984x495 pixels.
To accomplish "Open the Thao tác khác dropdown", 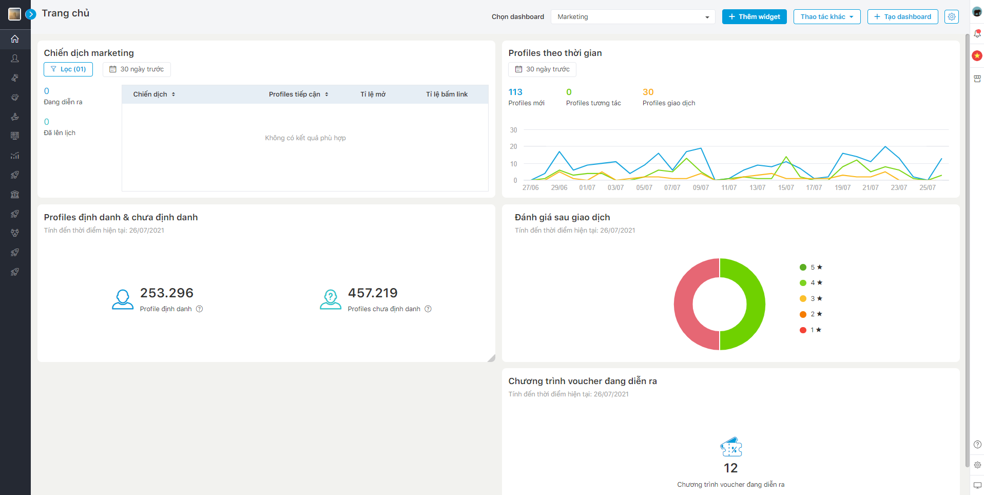I will (827, 17).
